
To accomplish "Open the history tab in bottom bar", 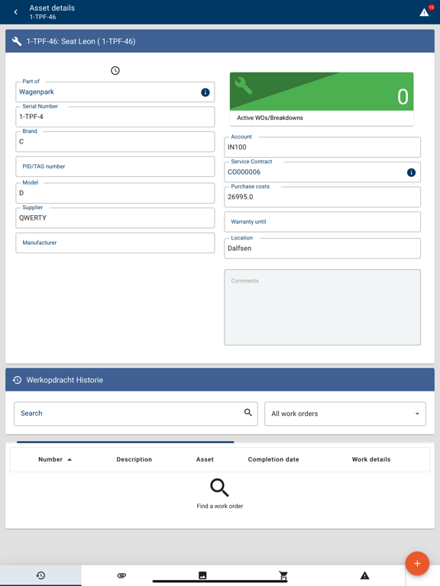I will (x=40, y=575).
